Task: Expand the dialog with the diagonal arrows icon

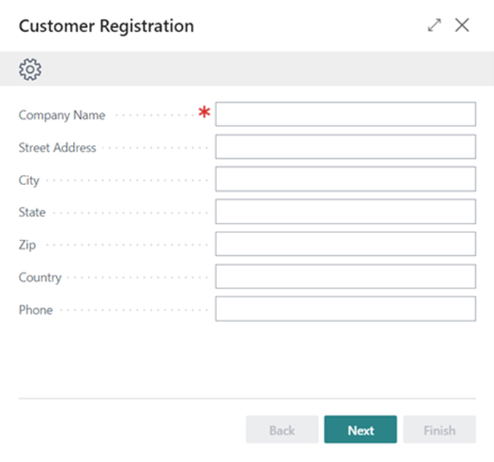Action: (x=434, y=26)
